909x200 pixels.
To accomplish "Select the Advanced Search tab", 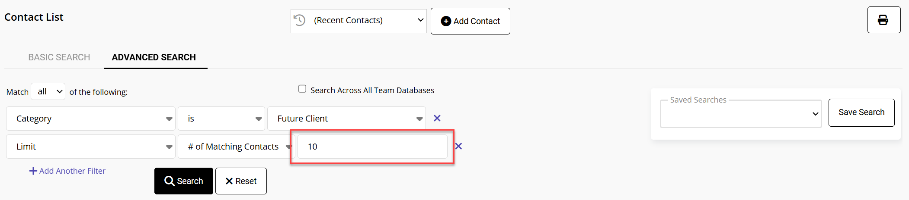I will [x=154, y=57].
